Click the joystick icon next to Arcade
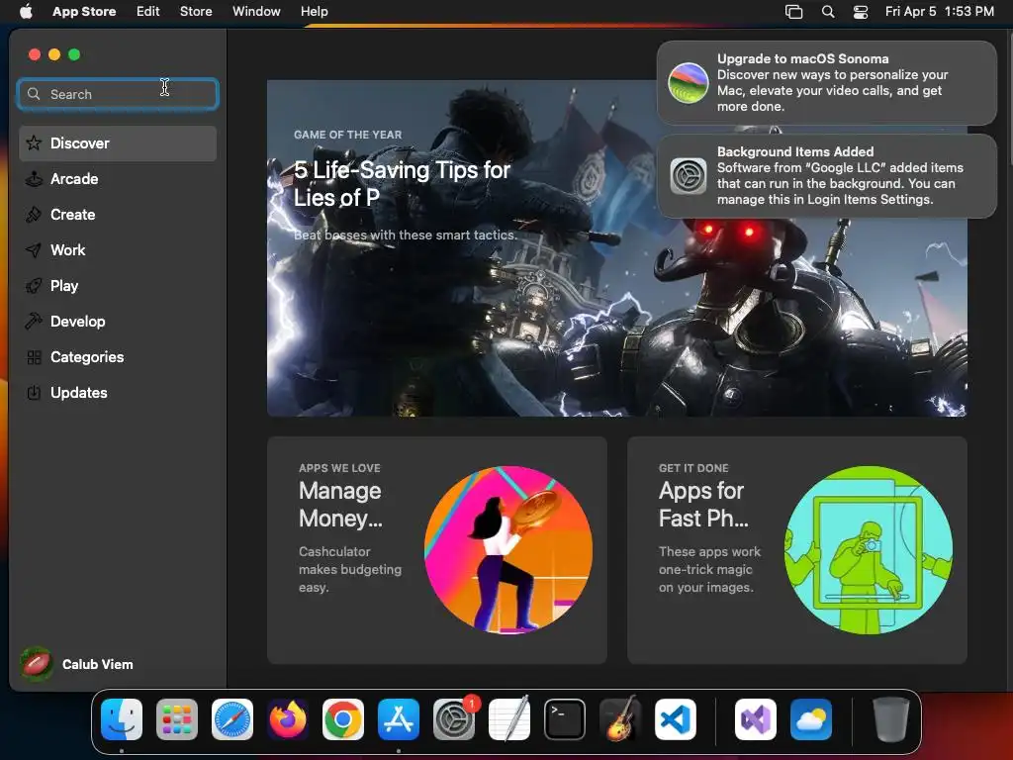Screen dimensions: 1013x760 34,179
